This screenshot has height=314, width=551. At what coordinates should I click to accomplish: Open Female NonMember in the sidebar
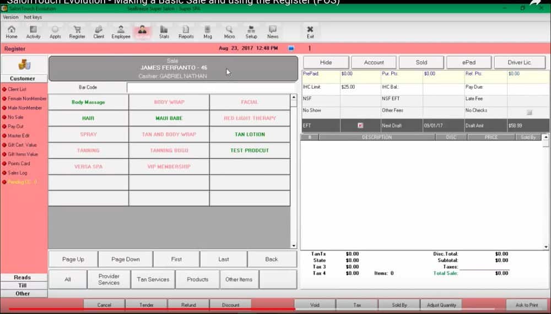27,99
